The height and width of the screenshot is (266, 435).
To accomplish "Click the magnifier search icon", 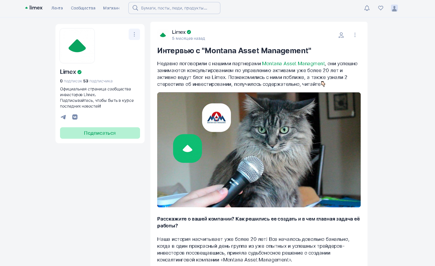I will click(x=135, y=8).
